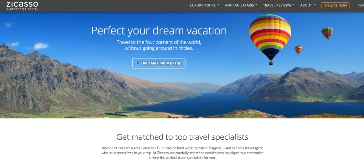Expand the arrow next to Luxury Tours
The width and height of the screenshot is (364, 163).
pos(218,4)
